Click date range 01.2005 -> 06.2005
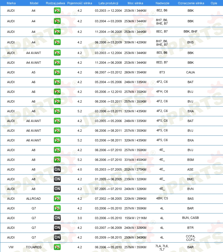This screenshot has width=223, height=252. (x=108, y=179)
